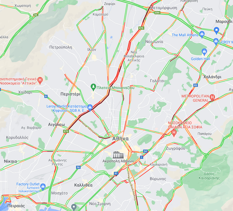The width and height of the screenshot is (233, 211).
Task: Click the route 83 road badge
Action: (x=195, y=85)
